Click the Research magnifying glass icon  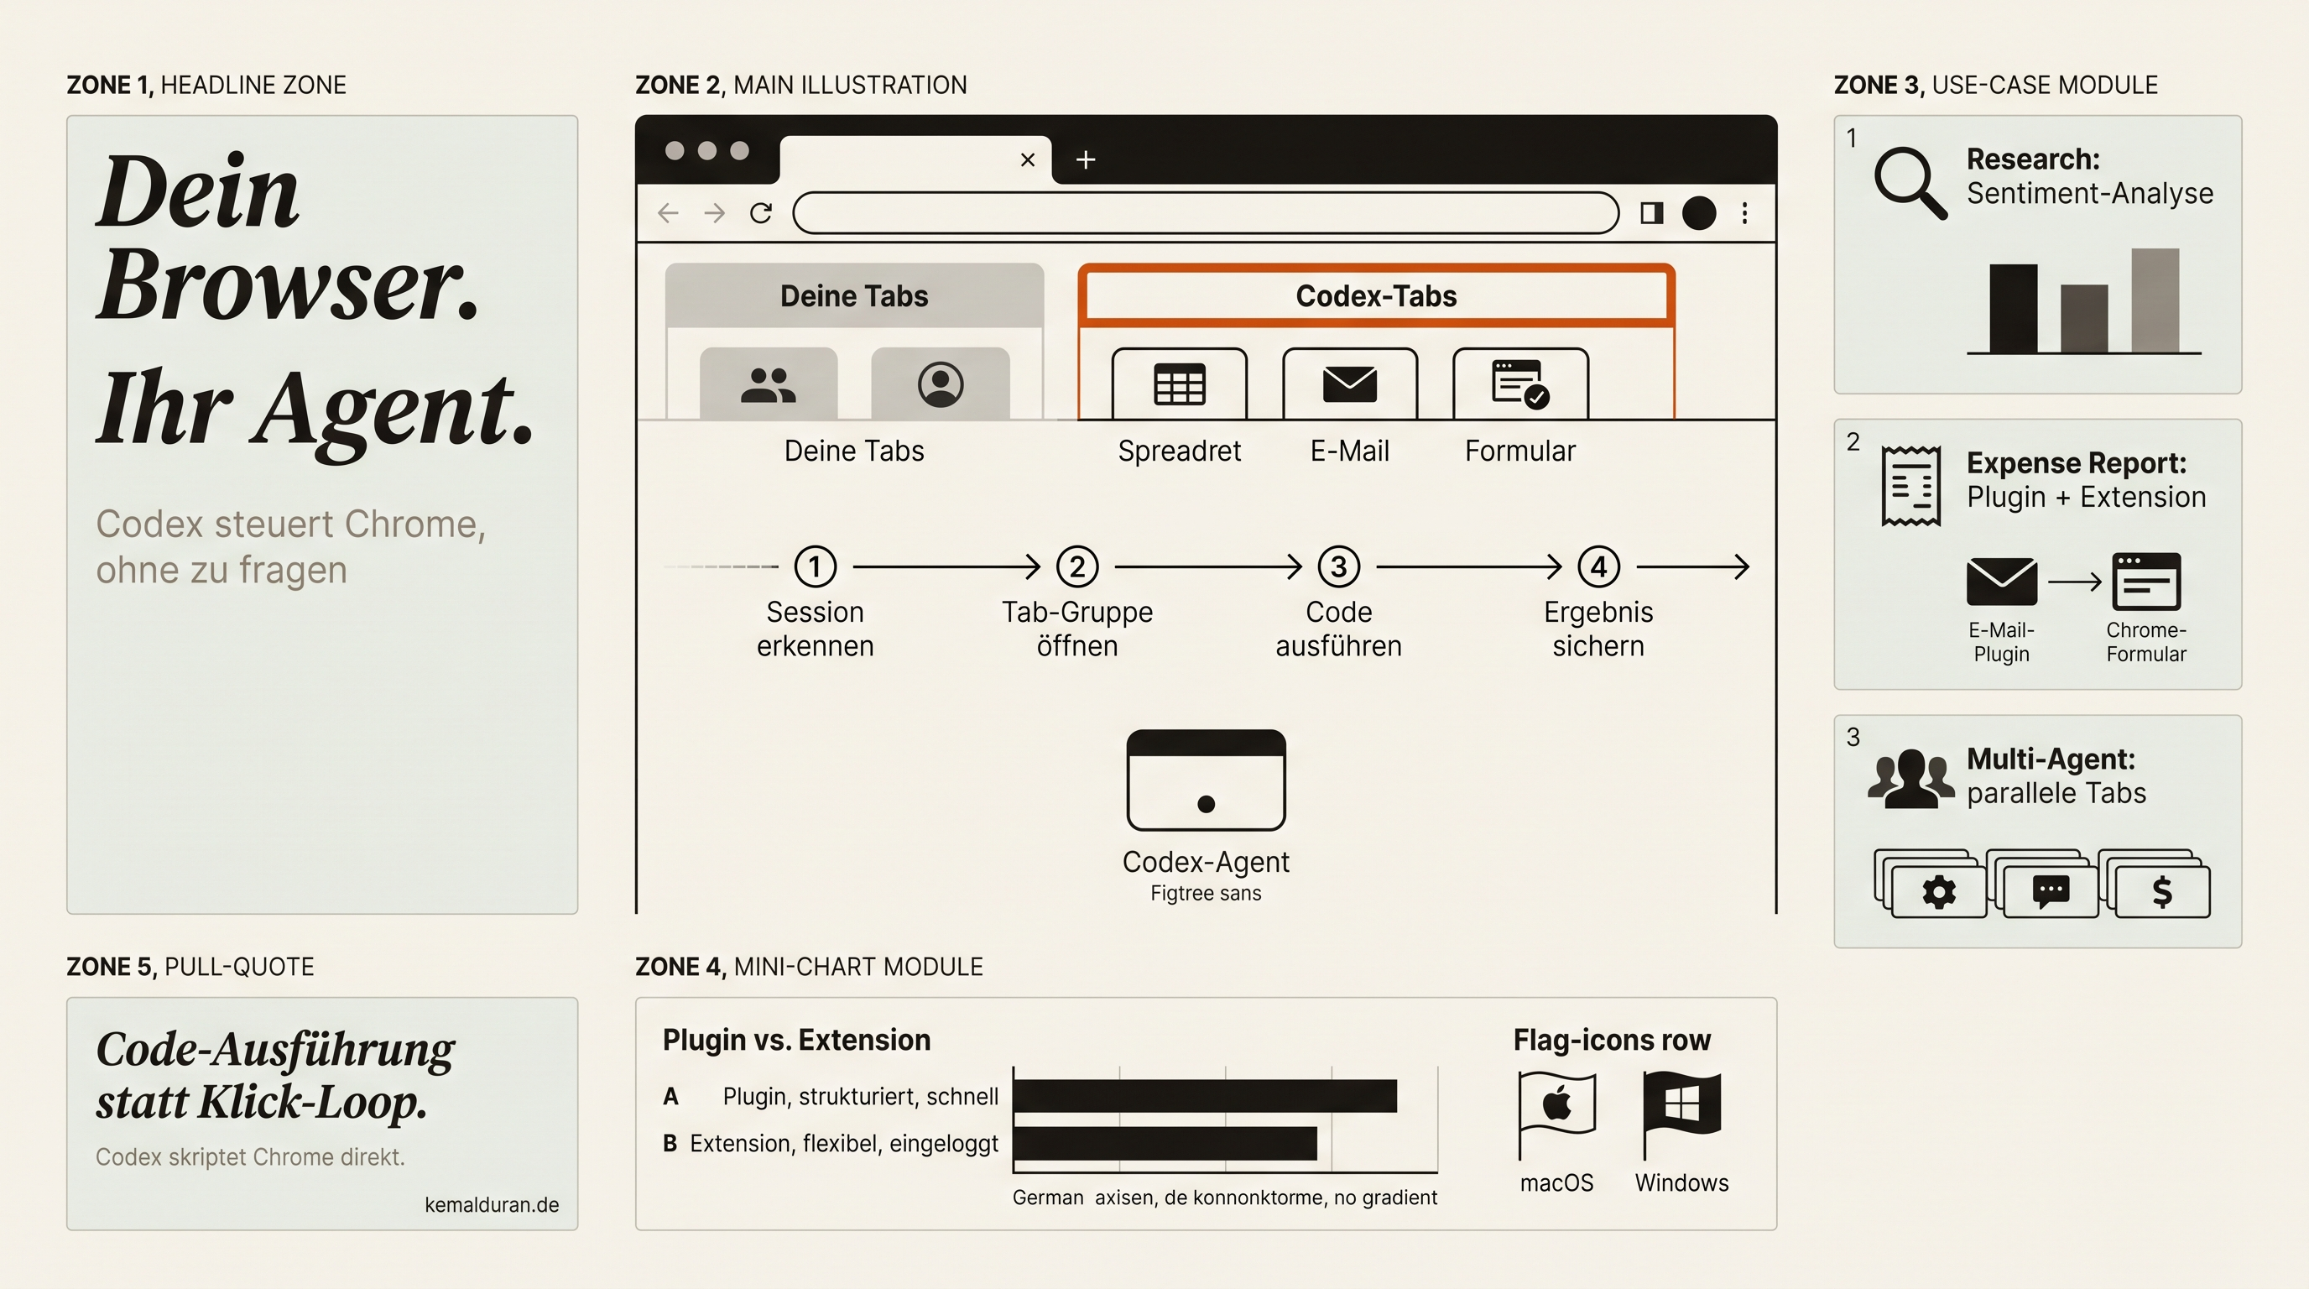[1911, 183]
